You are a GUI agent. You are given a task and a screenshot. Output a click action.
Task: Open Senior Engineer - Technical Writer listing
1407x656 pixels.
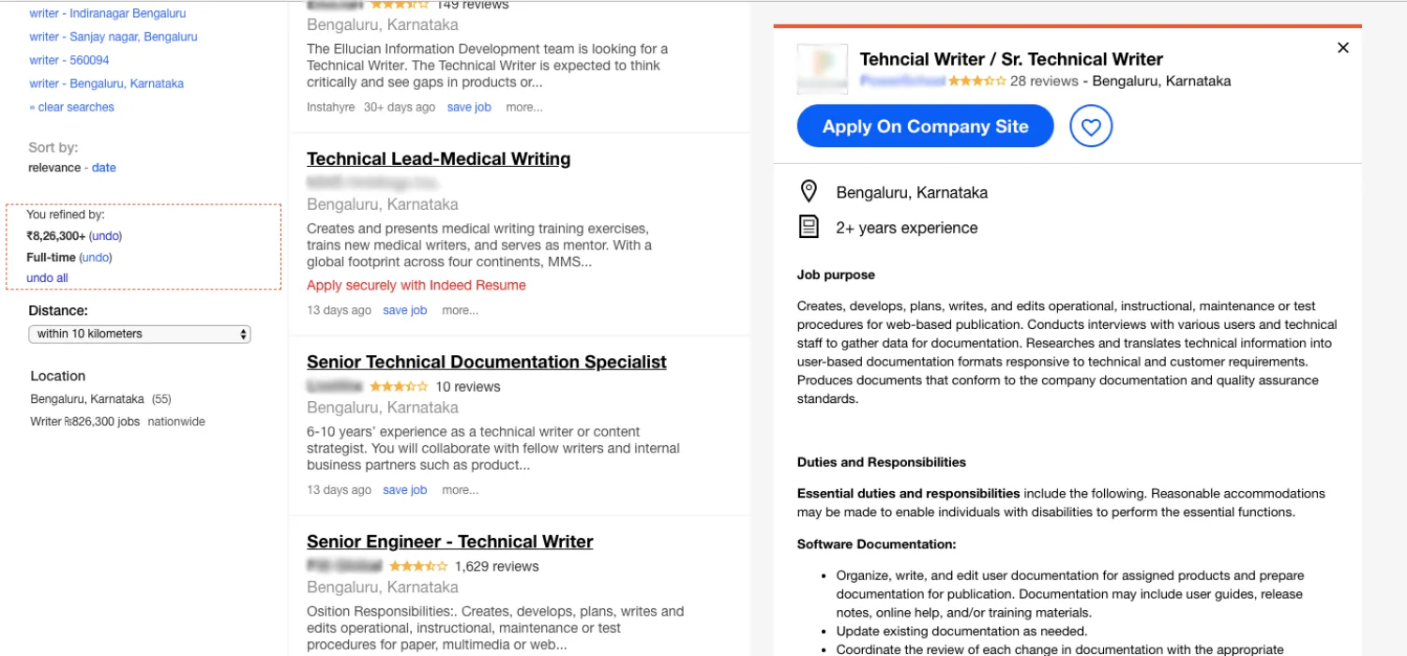(x=449, y=542)
